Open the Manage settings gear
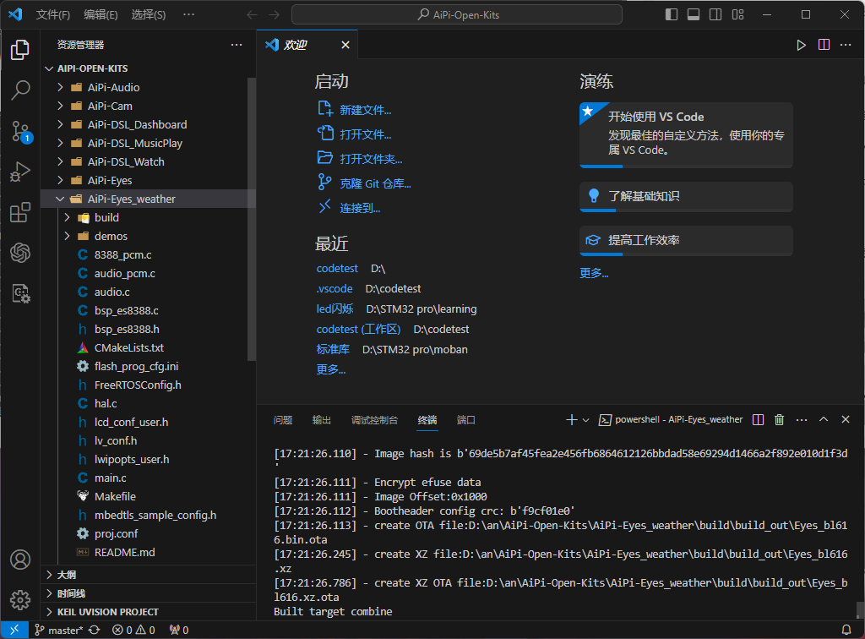 coord(20,600)
